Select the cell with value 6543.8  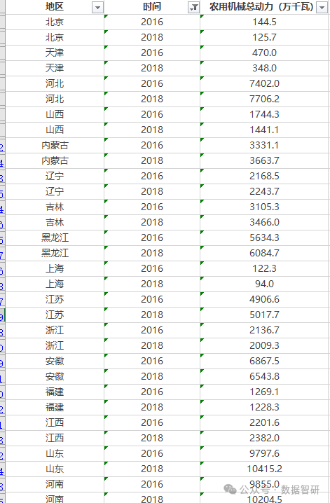pyautogui.click(x=264, y=376)
